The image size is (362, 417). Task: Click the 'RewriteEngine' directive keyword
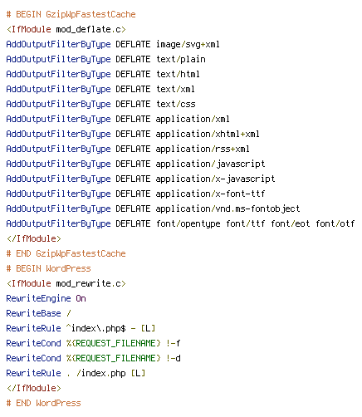[39, 298]
